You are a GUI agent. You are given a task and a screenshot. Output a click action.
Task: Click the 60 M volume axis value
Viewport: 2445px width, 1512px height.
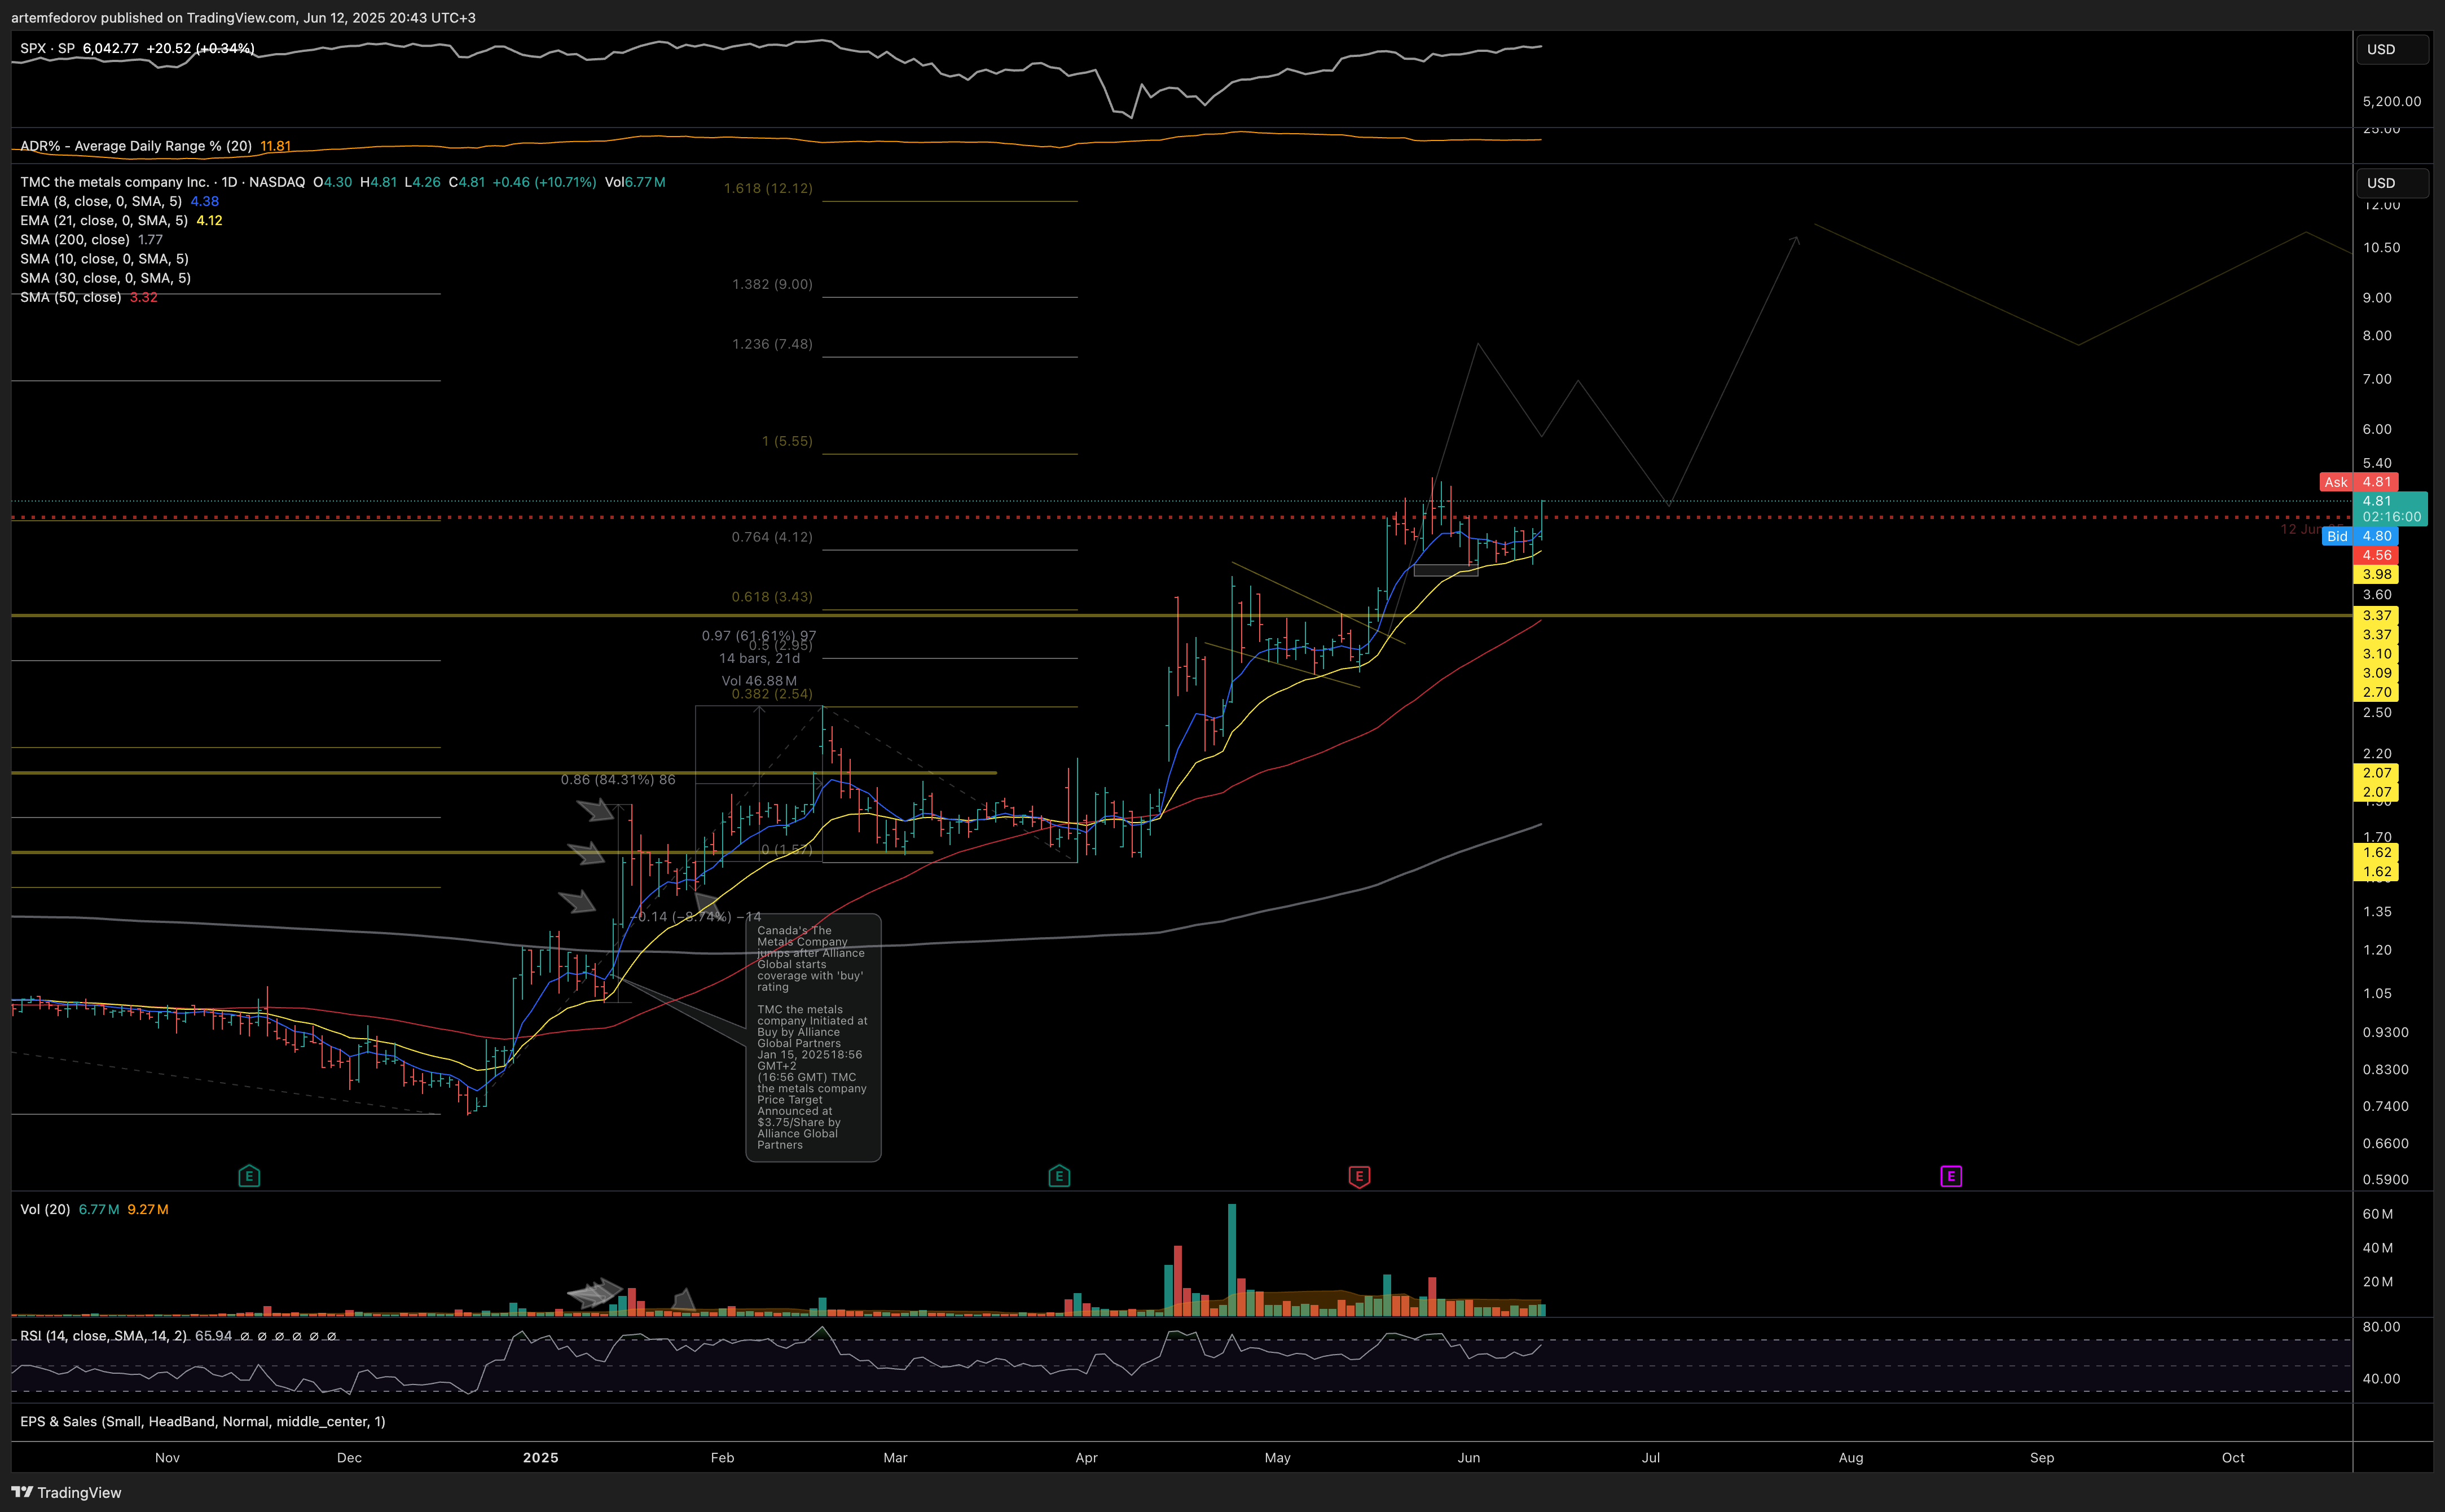pos(2378,1214)
